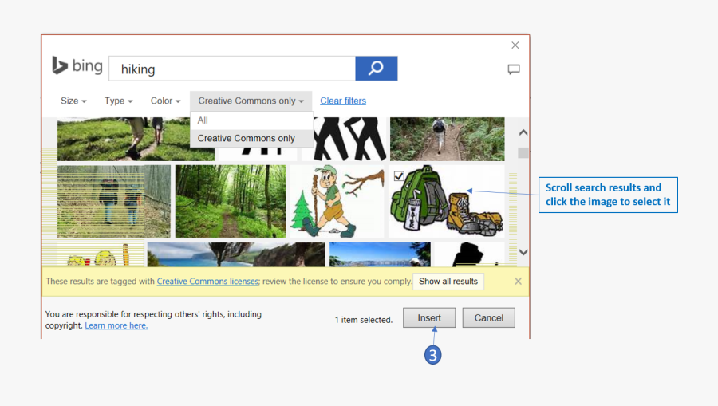Click the results scrollbar down arrow

coord(523,252)
